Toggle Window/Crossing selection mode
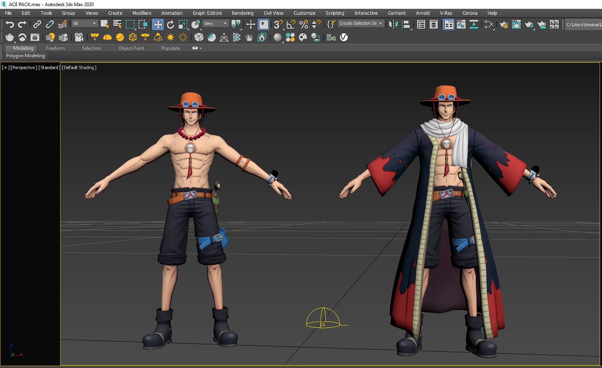This screenshot has width=602, height=368. point(143,24)
